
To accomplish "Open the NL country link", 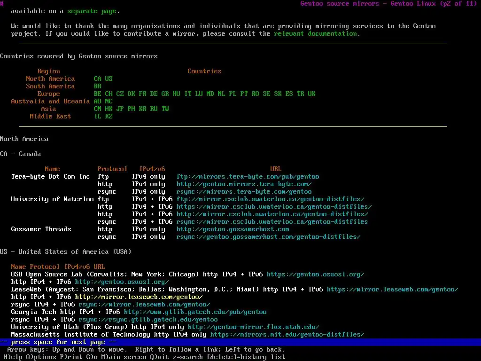I will (x=222, y=94).
